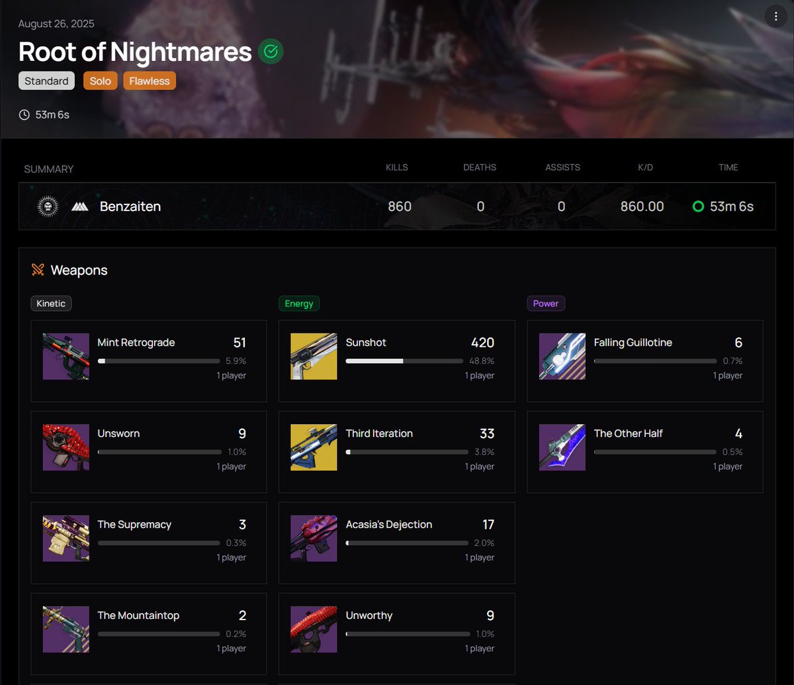
Task: Click the Acasia's Dejection weapon name
Action: click(389, 524)
